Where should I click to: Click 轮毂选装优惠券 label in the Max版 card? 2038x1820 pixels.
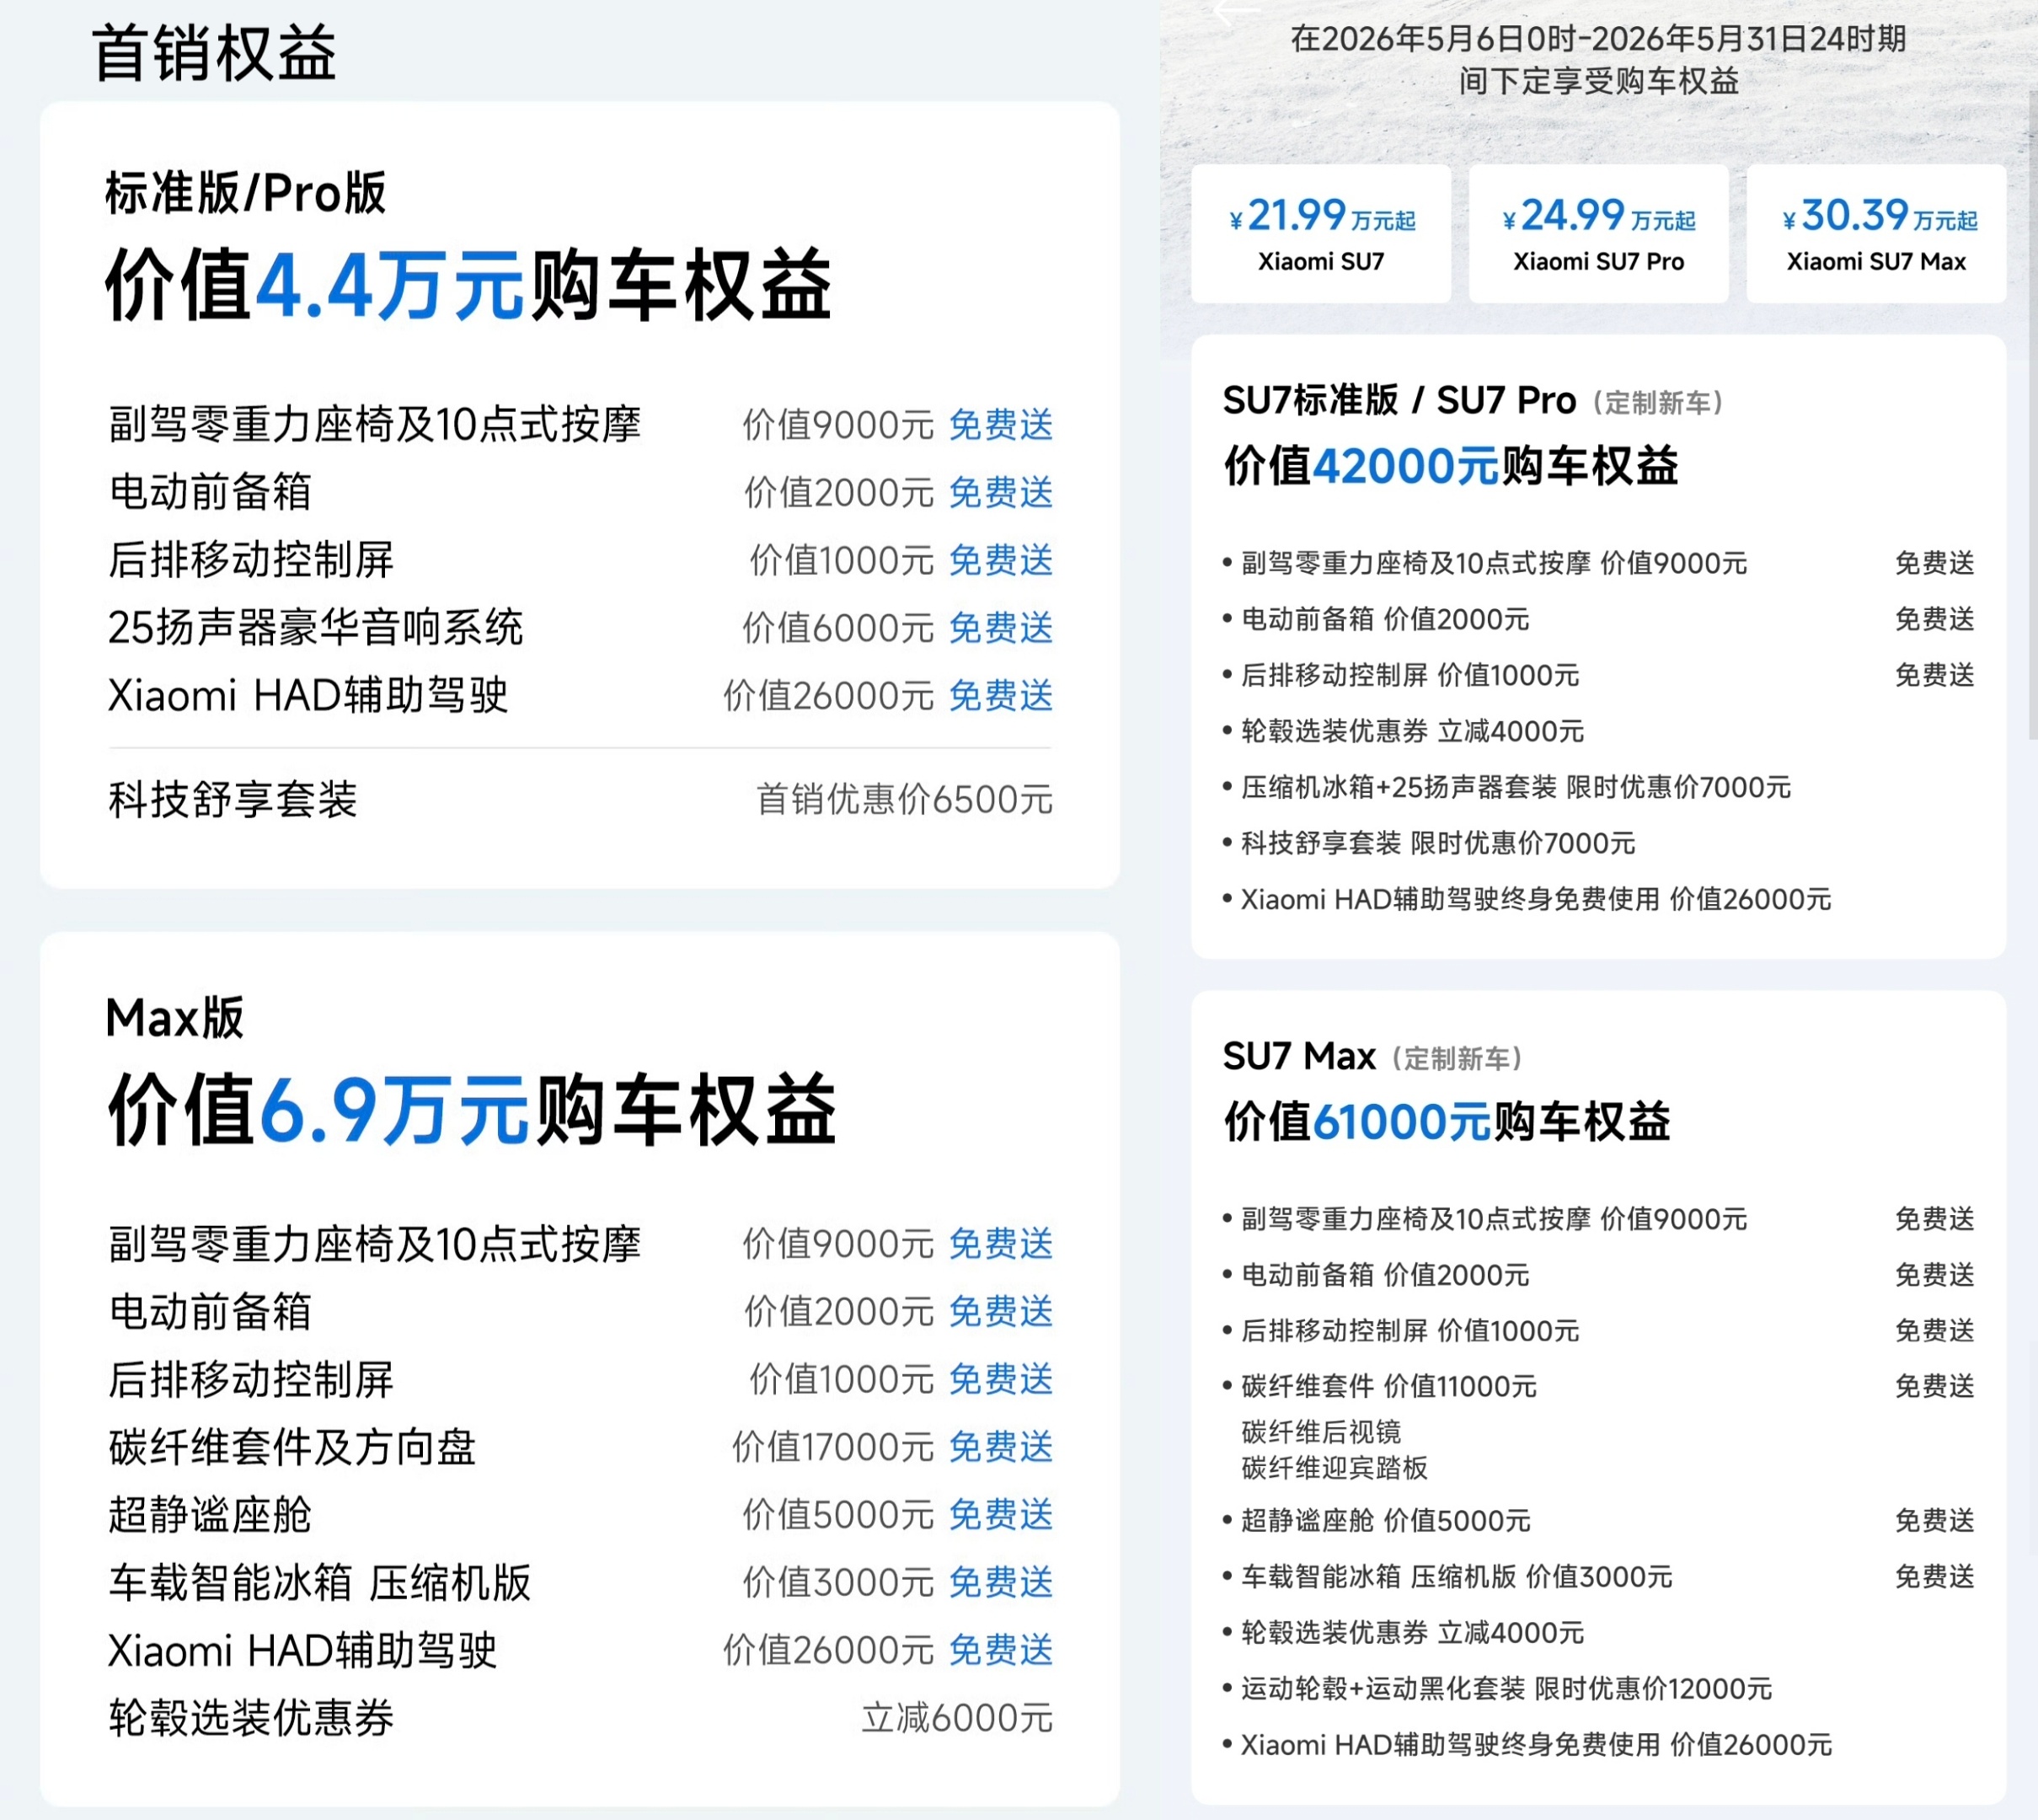point(251,1718)
